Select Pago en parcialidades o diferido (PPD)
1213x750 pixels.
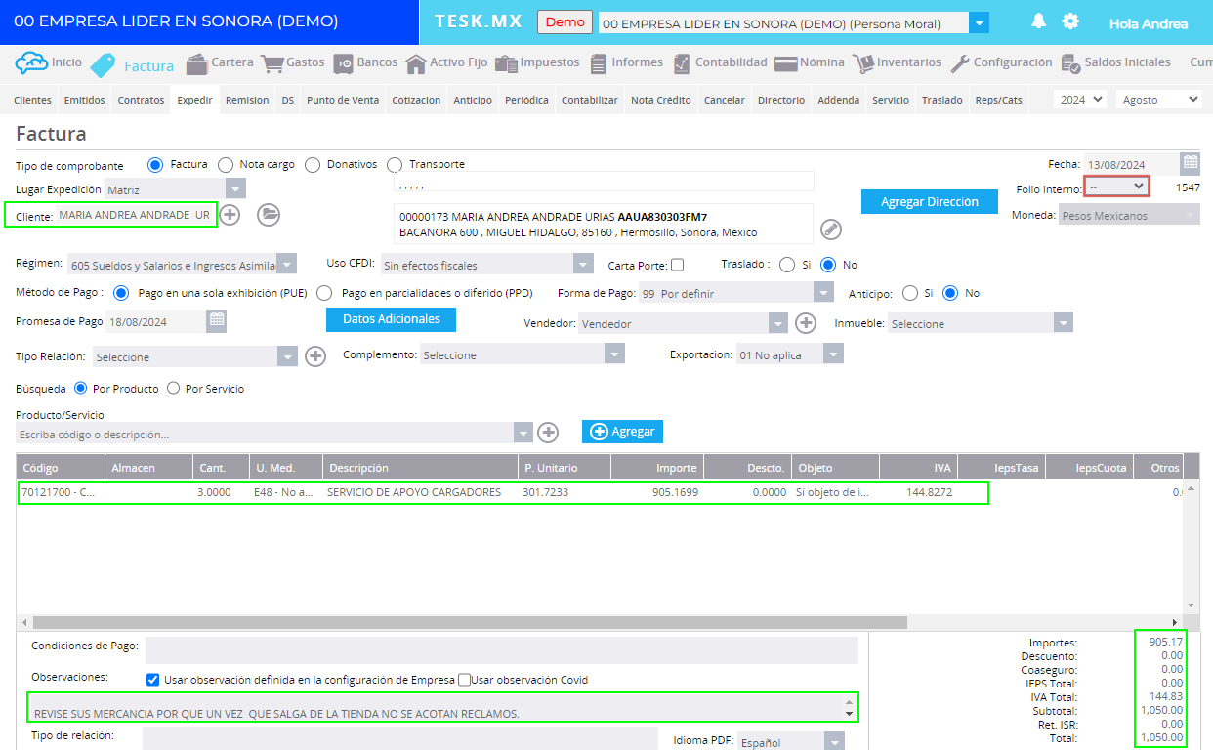point(324,293)
